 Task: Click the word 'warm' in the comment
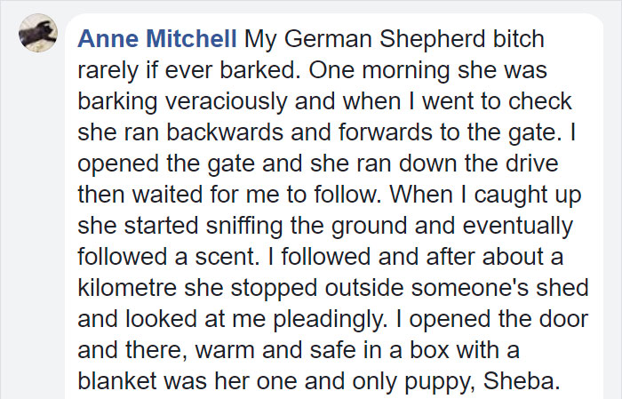pos(225,351)
